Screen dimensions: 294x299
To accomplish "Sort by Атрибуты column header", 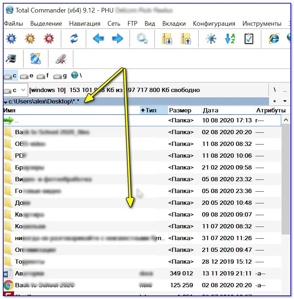I will 272,110.
